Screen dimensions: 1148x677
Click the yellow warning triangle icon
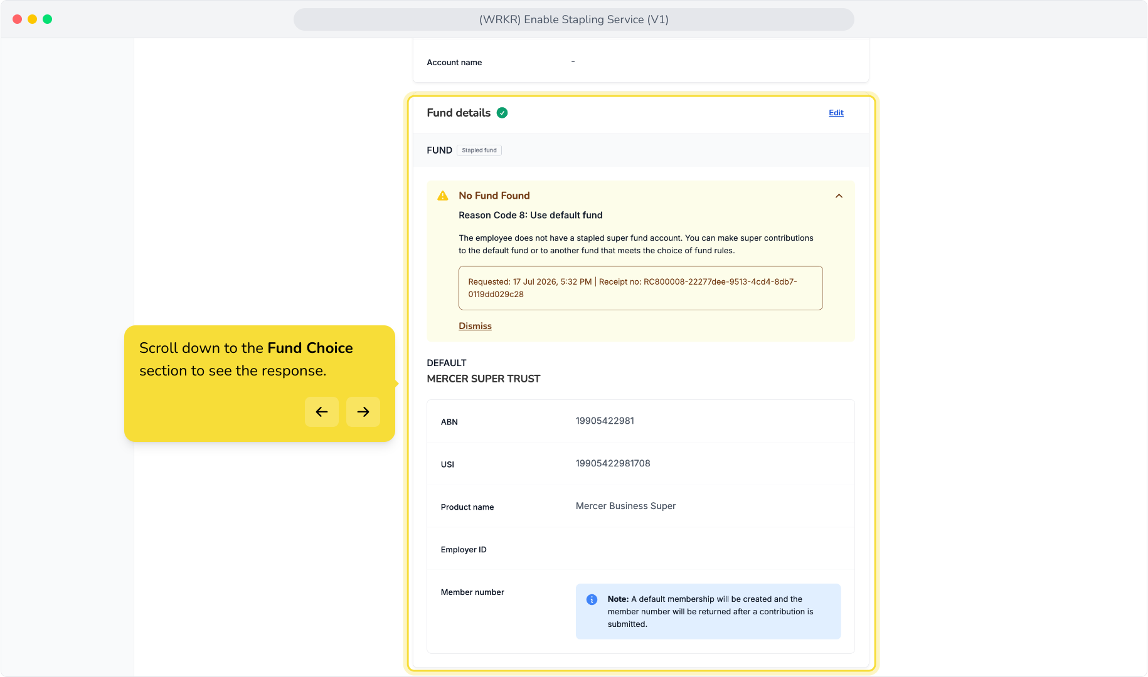click(443, 196)
